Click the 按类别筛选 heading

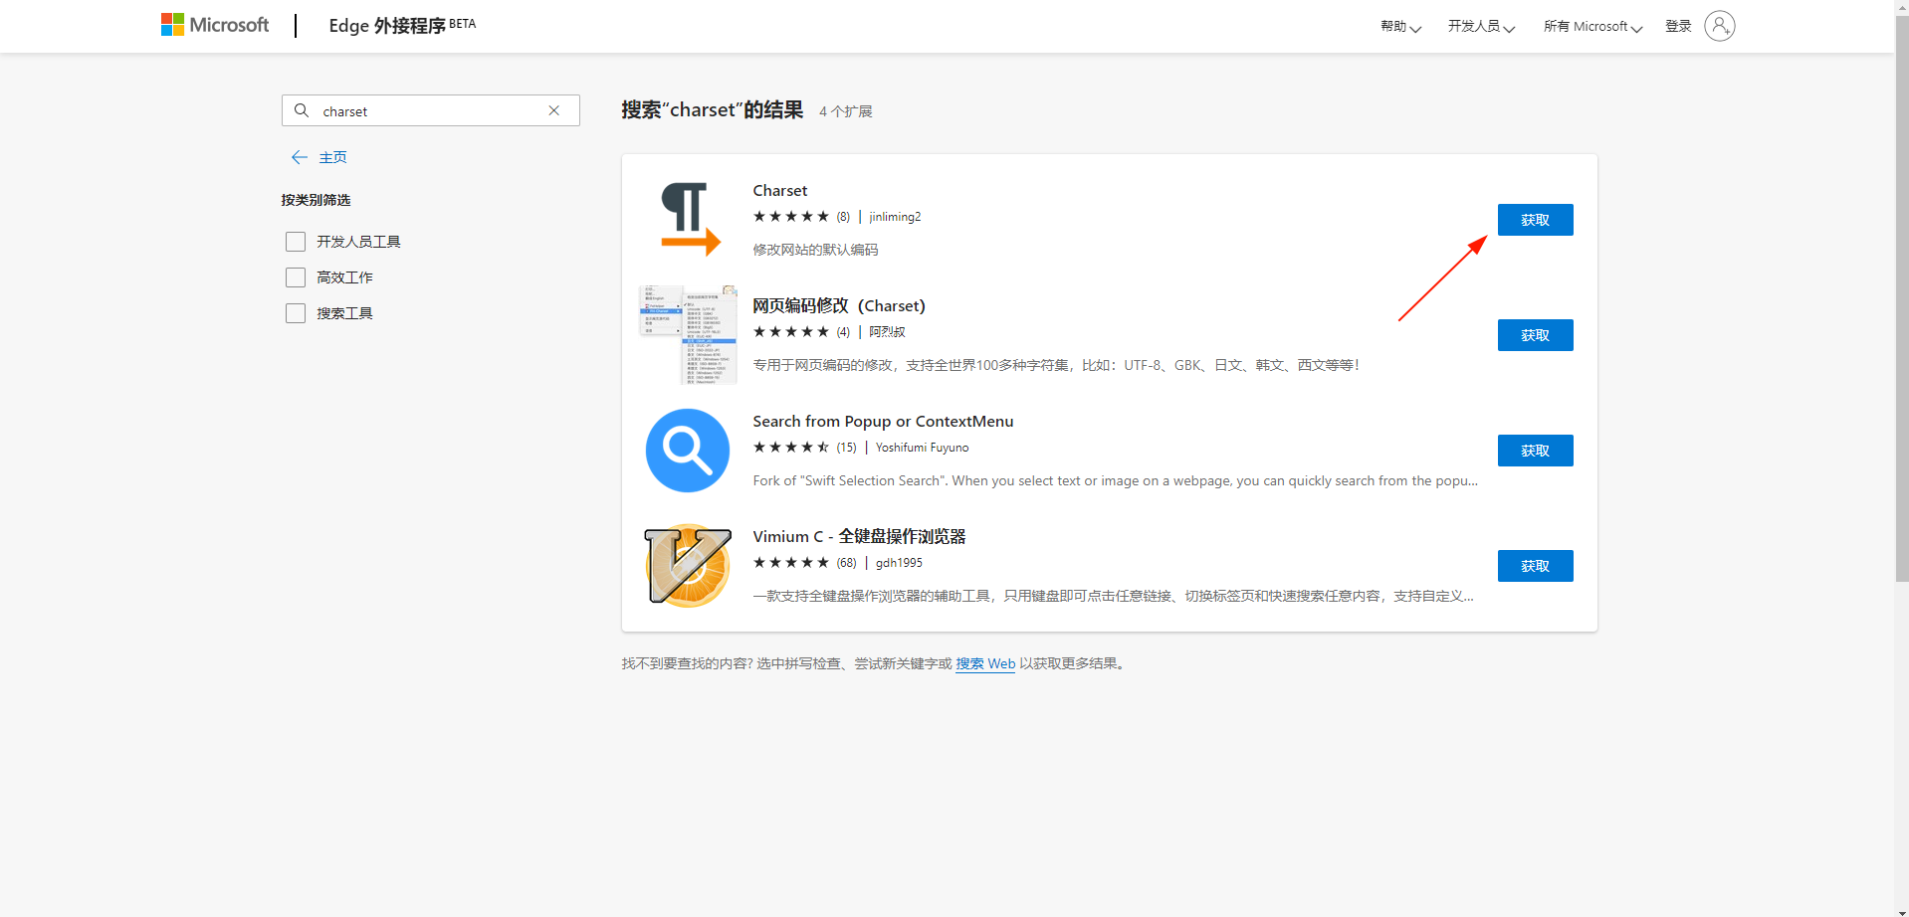pyautogui.click(x=316, y=200)
